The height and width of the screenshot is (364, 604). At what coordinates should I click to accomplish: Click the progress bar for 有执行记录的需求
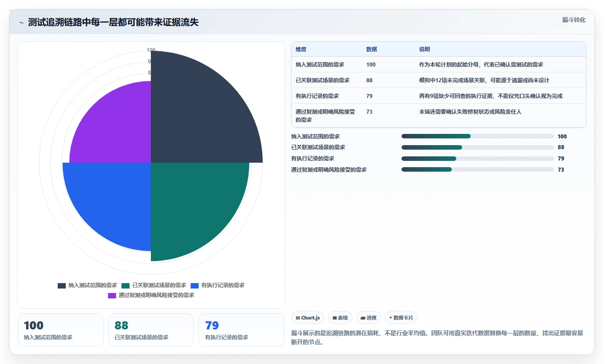pos(478,159)
